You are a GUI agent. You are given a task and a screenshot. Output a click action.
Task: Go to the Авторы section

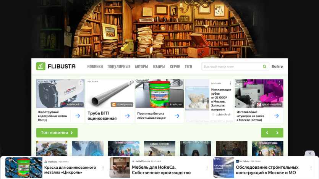click(141, 66)
